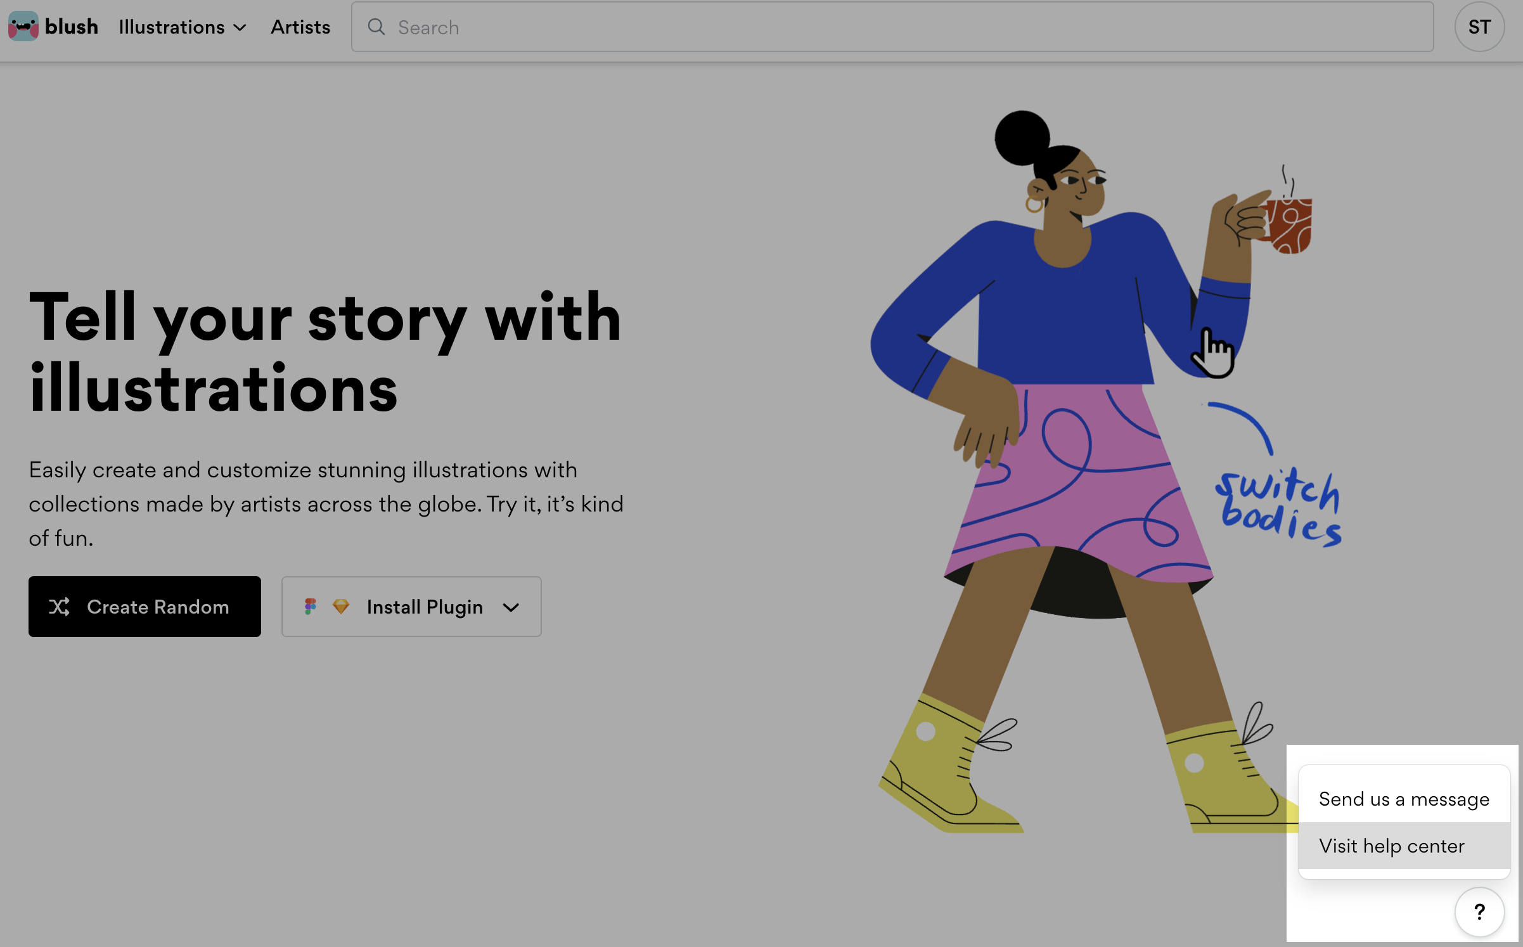Click the search magnifier icon
This screenshot has width=1523, height=947.
(376, 27)
